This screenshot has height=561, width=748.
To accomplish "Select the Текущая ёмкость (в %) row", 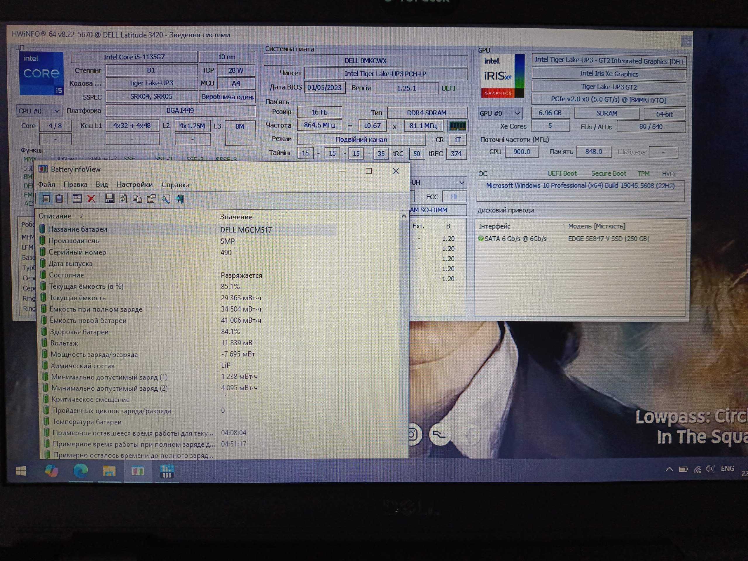I will [x=188, y=286].
